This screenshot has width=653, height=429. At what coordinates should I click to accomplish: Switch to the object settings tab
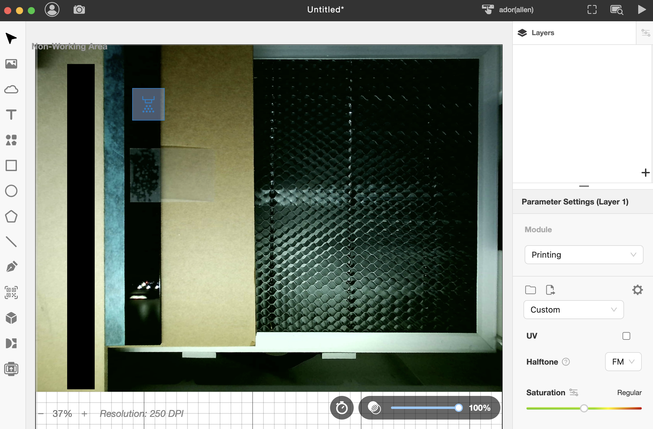tap(645, 33)
